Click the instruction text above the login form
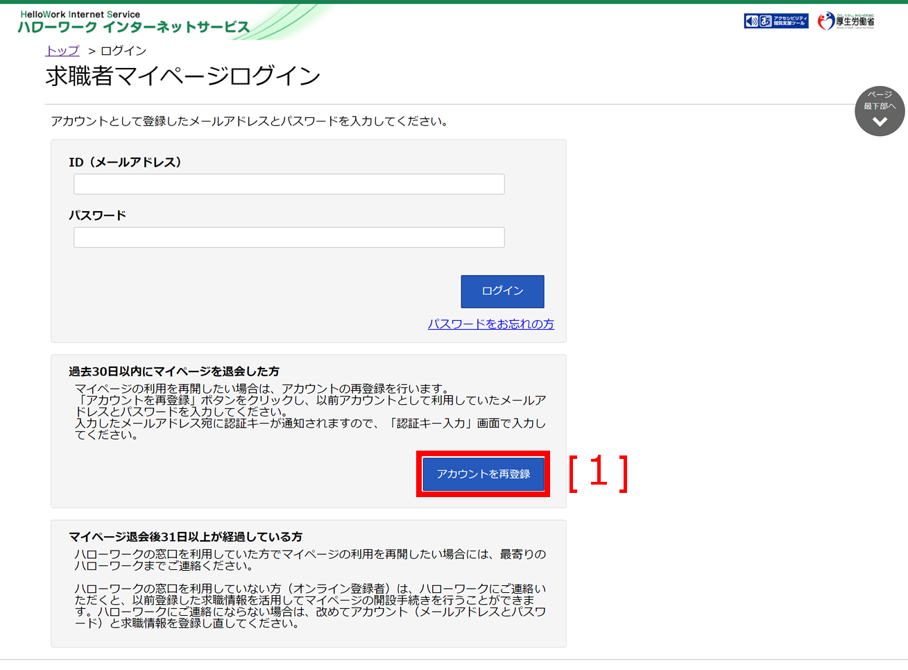 click(x=250, y=122)
